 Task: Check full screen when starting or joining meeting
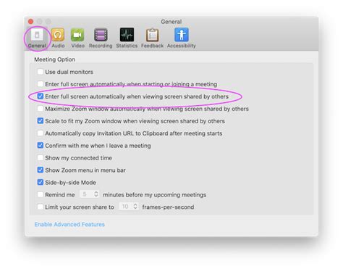(x=41, y=84)
